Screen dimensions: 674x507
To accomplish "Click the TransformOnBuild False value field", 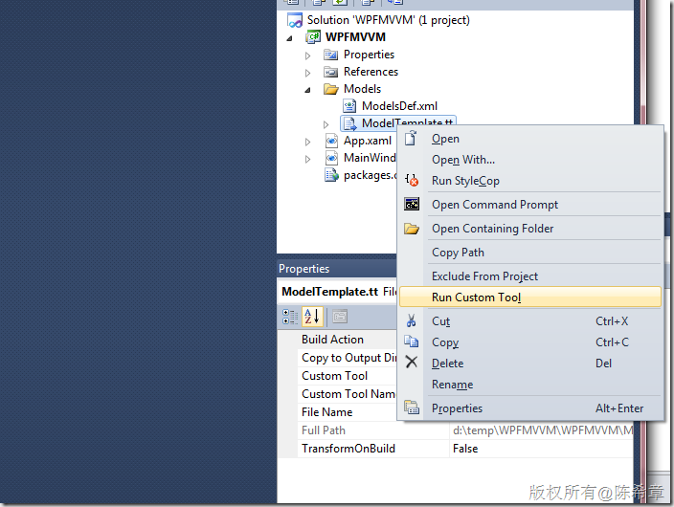I will pyautogui.click(x=541, y=449).
